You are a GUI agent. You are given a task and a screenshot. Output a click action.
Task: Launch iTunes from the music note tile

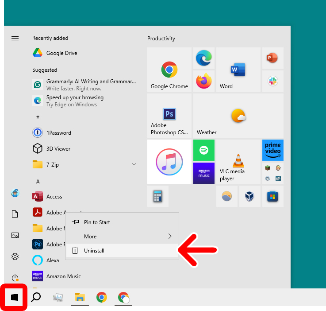[169, 162]
